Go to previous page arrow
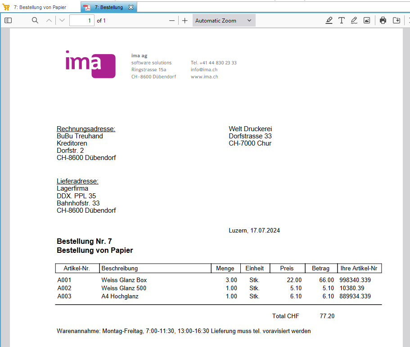 click(49, 20)
